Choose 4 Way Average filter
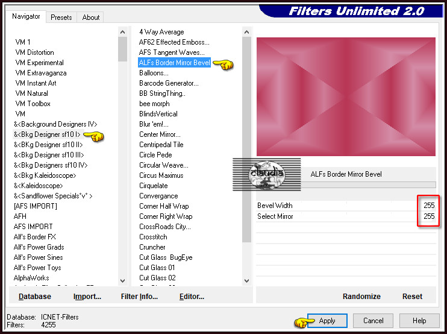The image size is (447, 334). (161, 32)
